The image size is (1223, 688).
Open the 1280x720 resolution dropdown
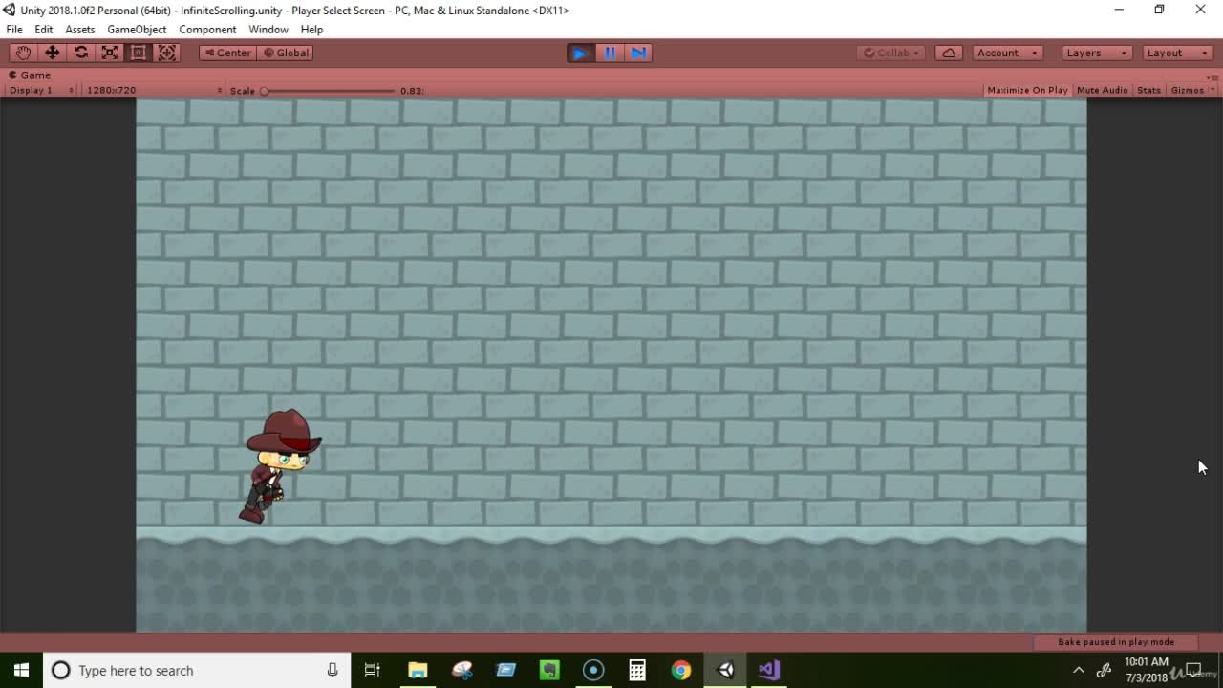pyautogui.click(x=154, y=90)
